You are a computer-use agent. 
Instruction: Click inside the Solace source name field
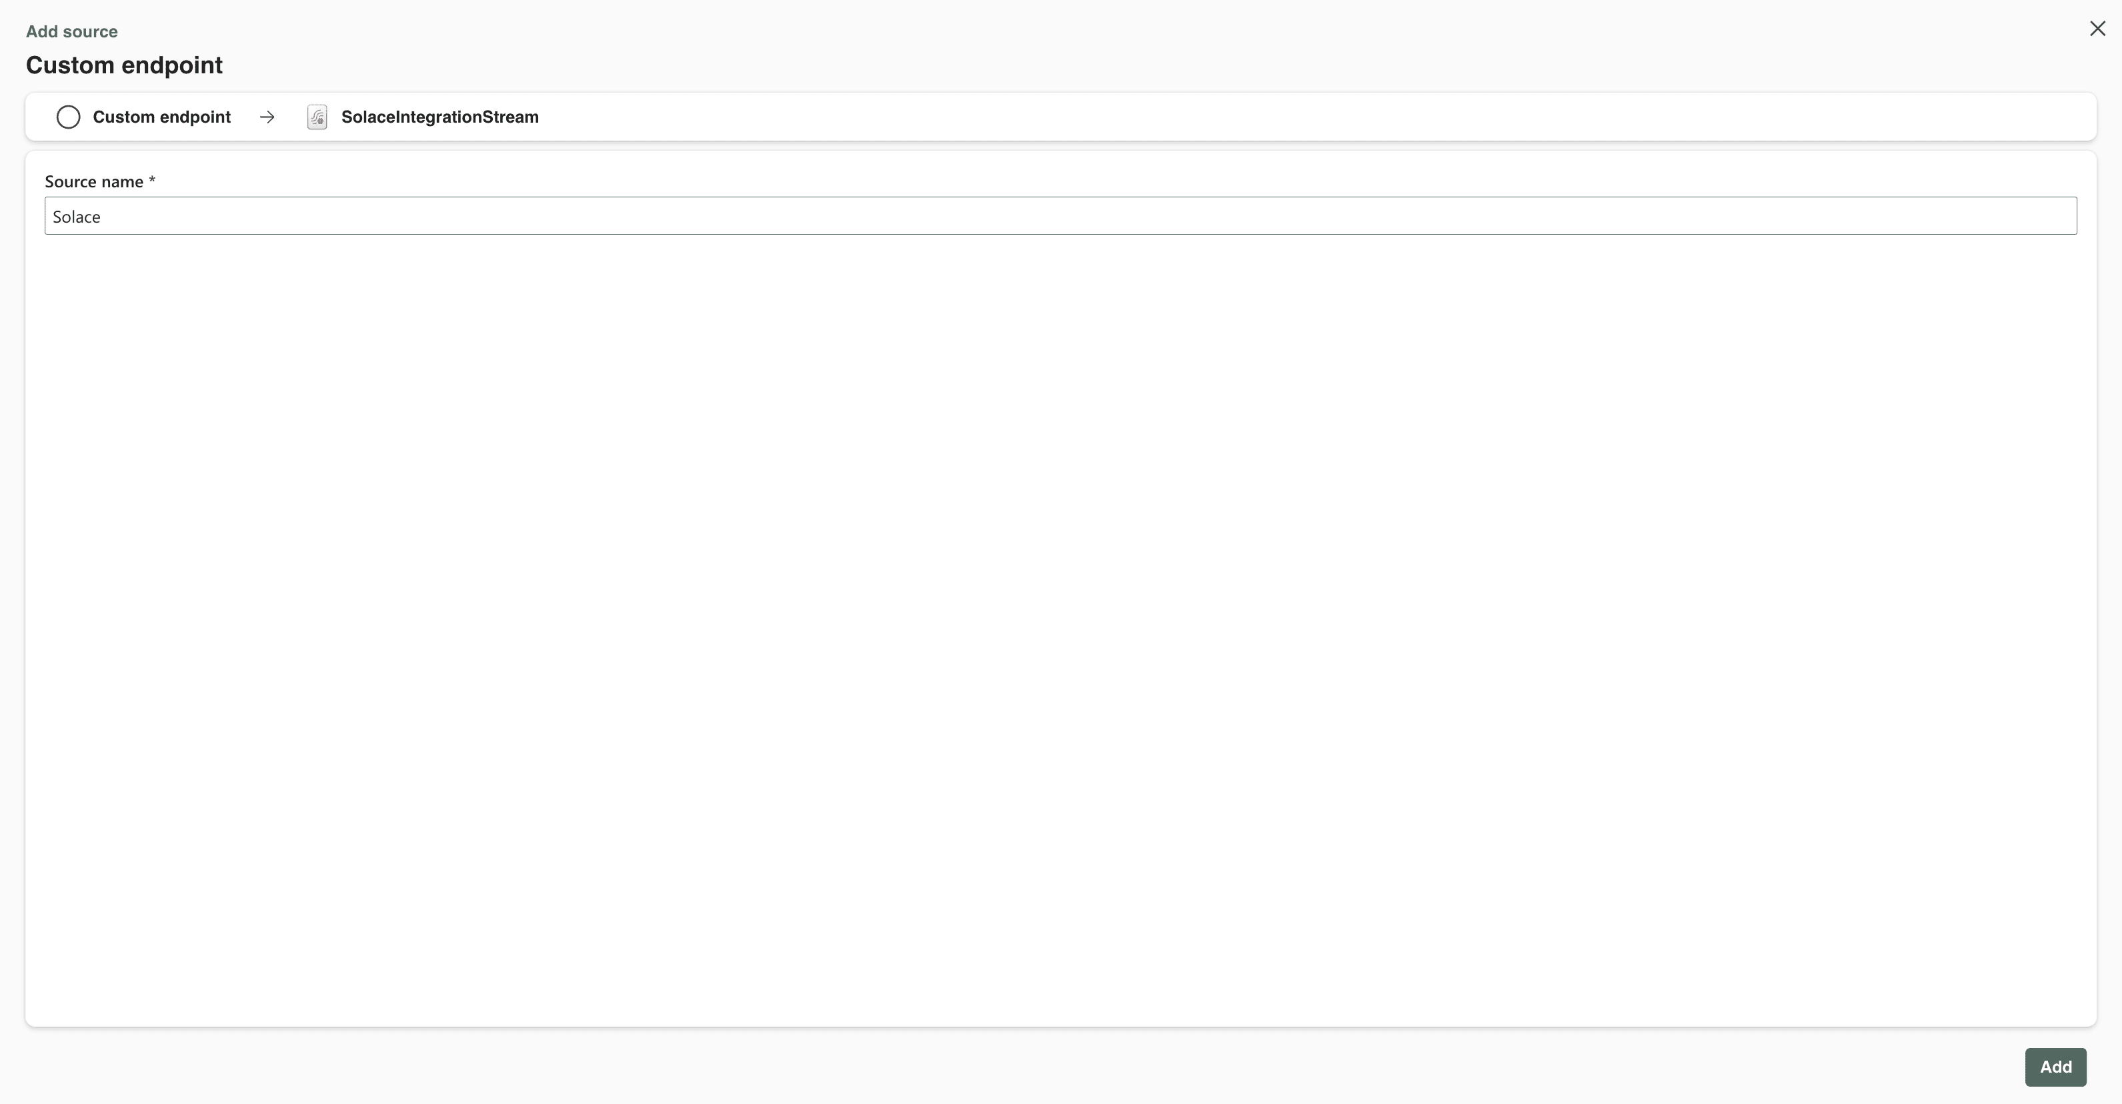1060,215
